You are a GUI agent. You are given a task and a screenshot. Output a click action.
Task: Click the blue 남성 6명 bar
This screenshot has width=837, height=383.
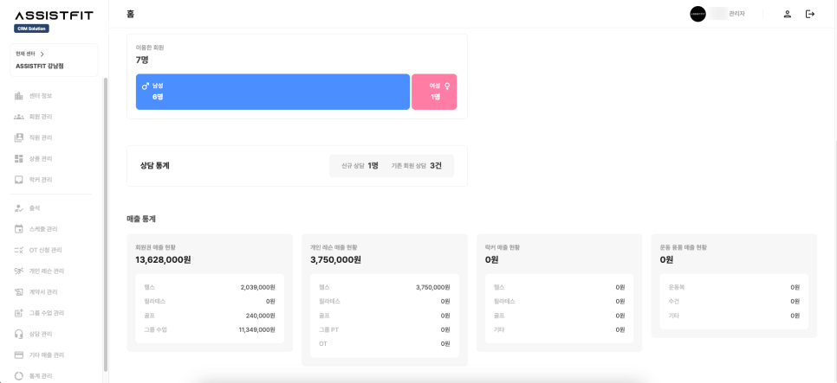point(272,92)
